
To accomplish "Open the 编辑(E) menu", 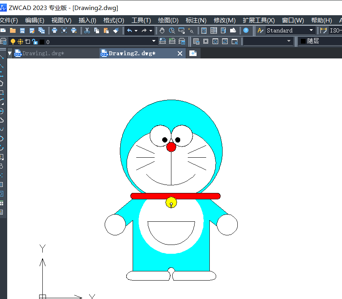I will pyautogui.click(x=34, y=20).
